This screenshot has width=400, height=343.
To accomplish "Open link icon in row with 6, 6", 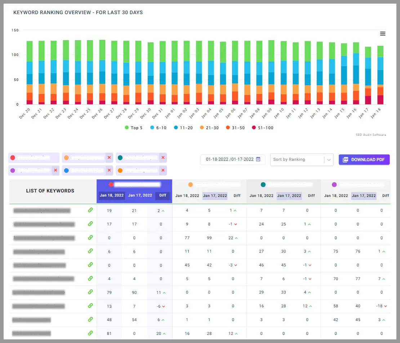I will pos(90,251).
